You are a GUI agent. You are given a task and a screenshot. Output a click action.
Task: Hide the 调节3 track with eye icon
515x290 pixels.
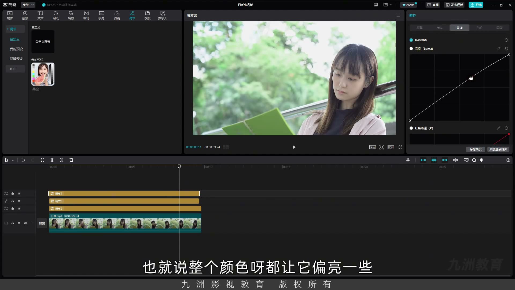point(19,201)
